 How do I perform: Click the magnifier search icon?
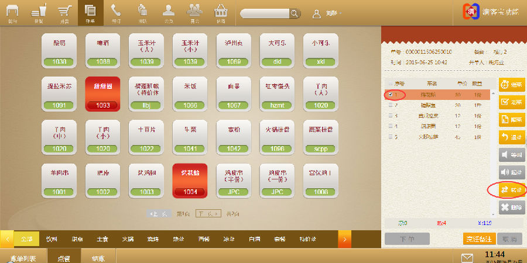pos(295,13)
